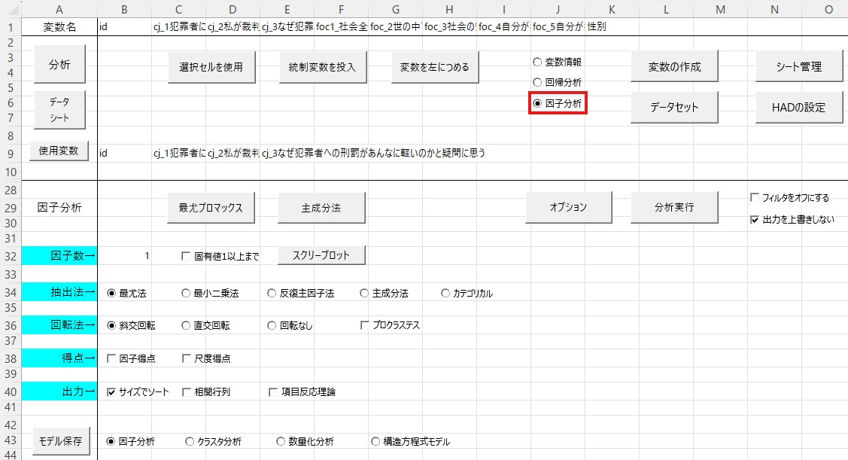Choose 最小二乗法 extraction method
Viewport: 848px width, 460px height.
187,294
